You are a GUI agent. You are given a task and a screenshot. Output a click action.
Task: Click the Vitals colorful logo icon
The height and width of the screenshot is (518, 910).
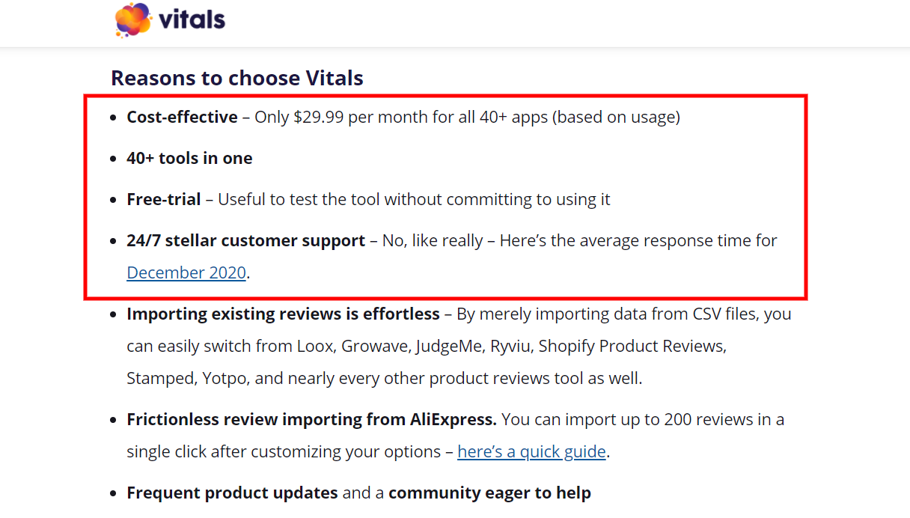[133, 19]
